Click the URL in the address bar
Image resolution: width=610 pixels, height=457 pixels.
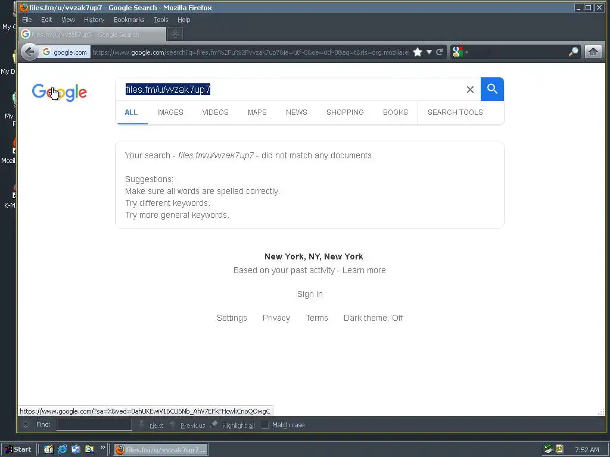pyautogui.click(x=251, y=52)
